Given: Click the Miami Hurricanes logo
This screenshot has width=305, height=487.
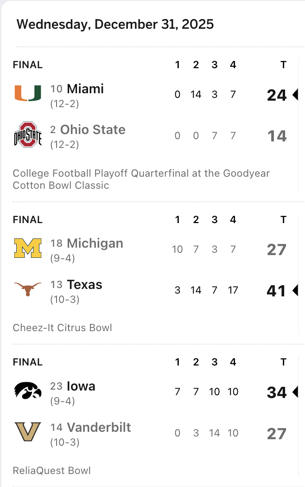Looking at the screenshot, I should pos(27,93).
